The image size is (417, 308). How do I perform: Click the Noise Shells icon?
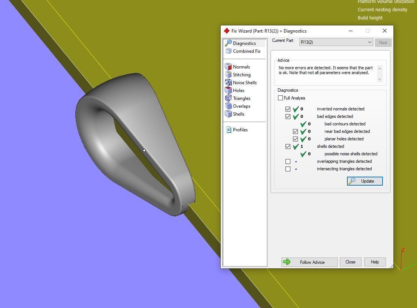point(228,82)
